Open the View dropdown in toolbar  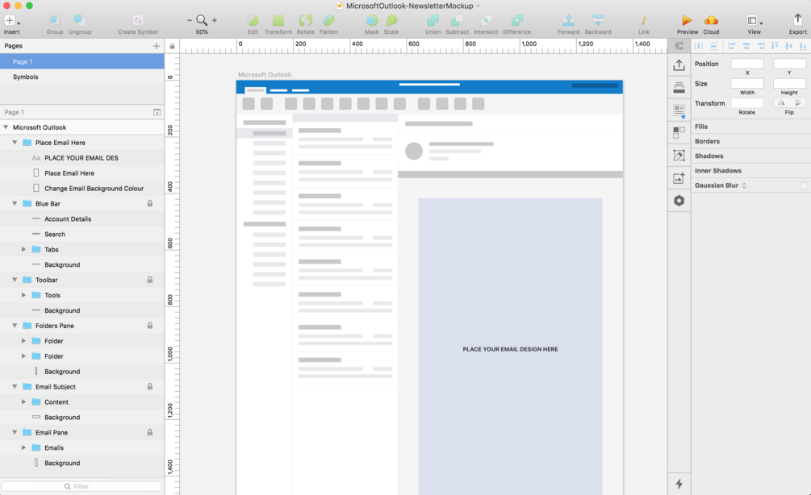[754, 21]
